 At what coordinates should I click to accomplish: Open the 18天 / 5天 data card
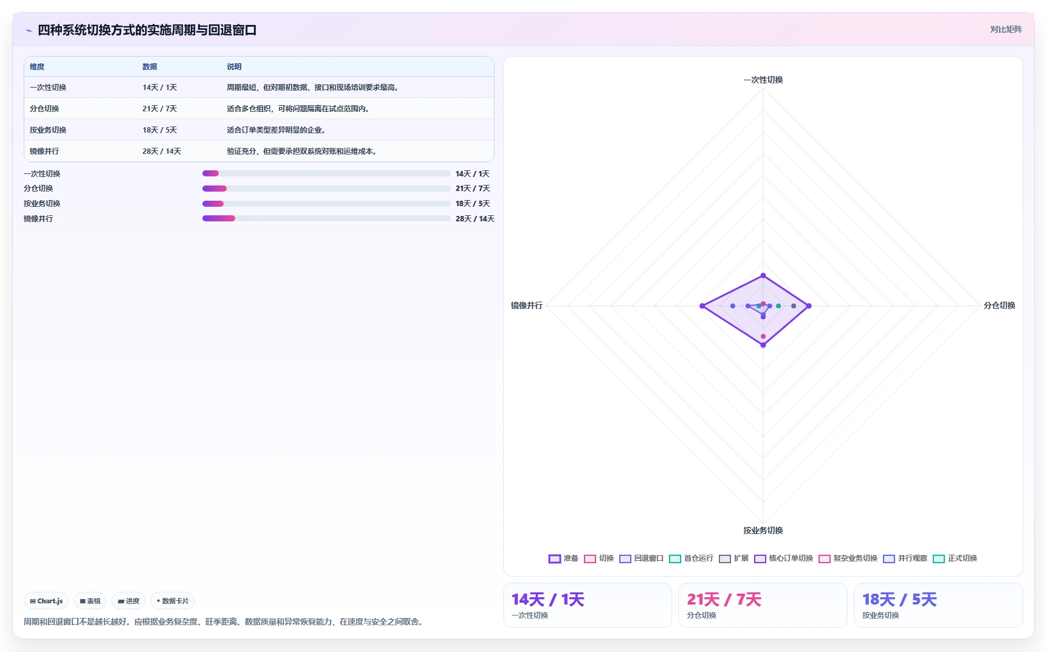click(x=938, y=605)
